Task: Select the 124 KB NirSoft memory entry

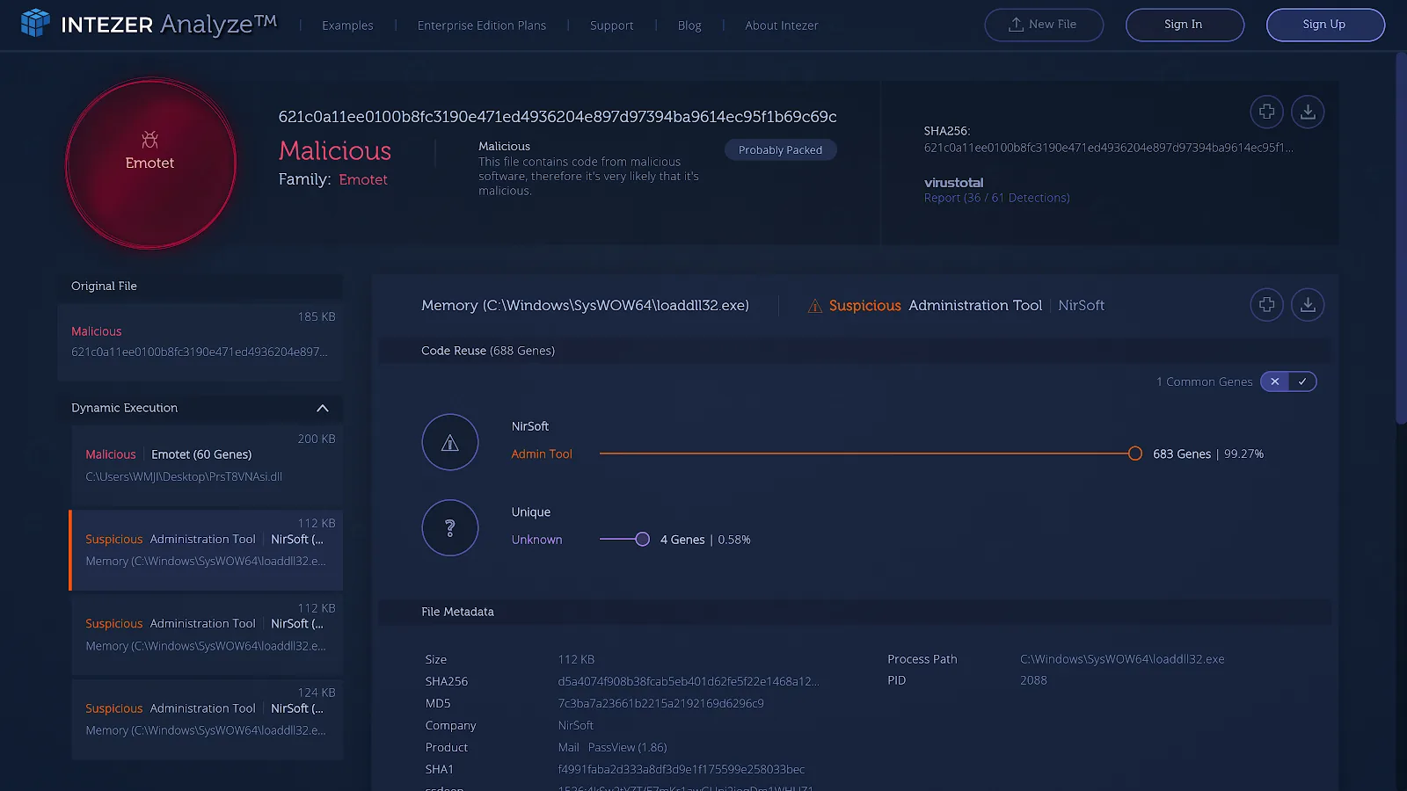Action: click(x=208, y=720)
